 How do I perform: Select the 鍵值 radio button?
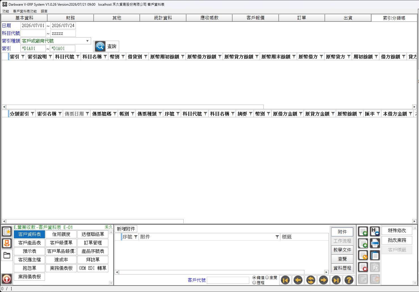click(x=254, y=278)
